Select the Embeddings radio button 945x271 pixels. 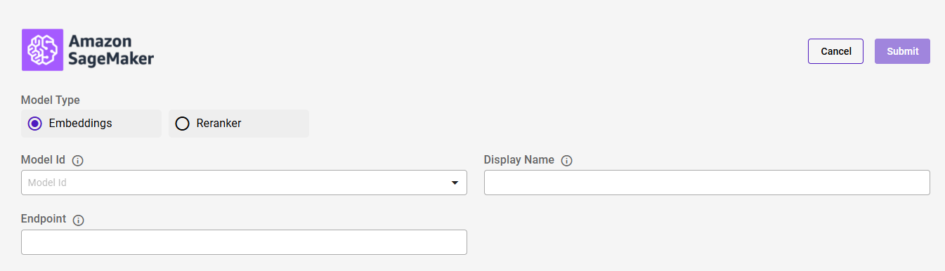pos(35,124)
